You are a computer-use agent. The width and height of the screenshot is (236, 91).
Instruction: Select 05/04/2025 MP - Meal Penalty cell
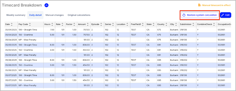[x=31, y=40]
